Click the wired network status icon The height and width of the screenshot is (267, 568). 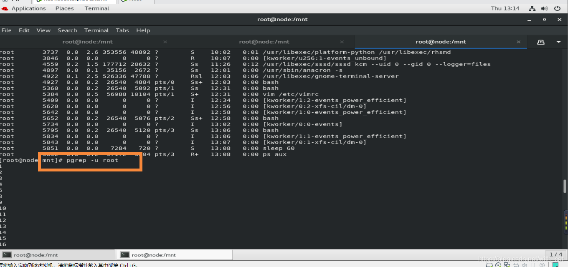(x=532, y=8)
